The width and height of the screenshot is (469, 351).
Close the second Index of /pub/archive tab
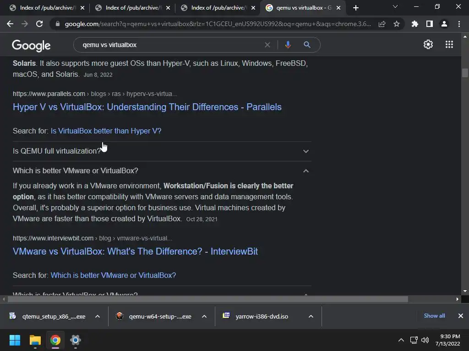point(168,8)
